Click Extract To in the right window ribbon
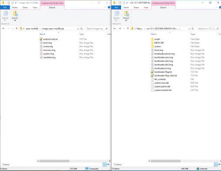The height and width of the screenshot is (171, 221). click(x=116, y=16)
